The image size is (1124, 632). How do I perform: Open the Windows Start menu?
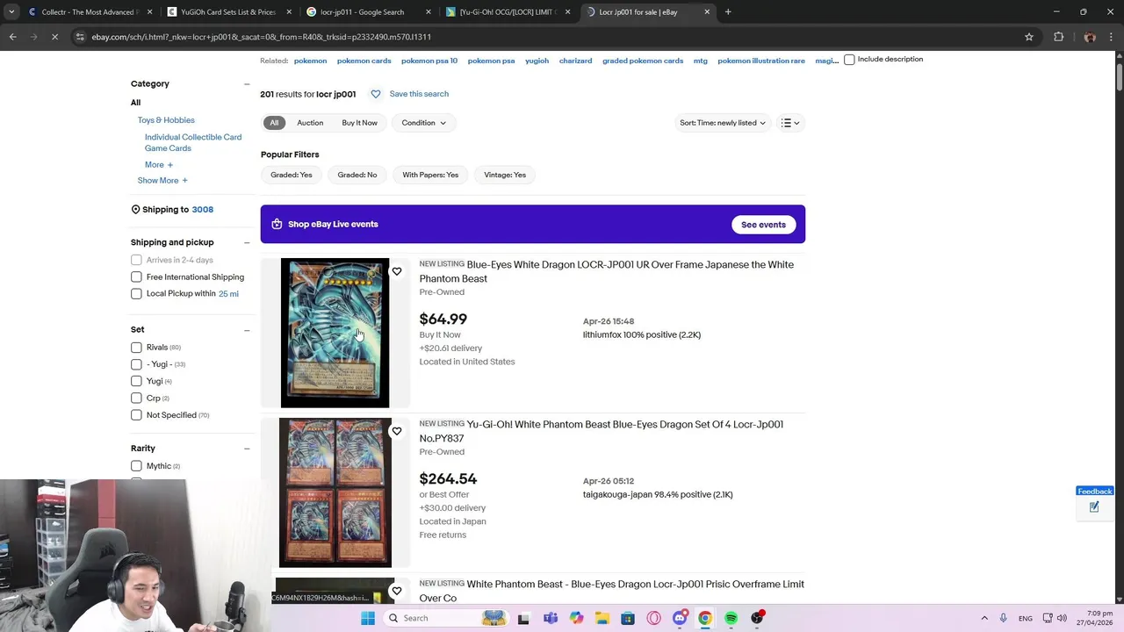point(368,618)
